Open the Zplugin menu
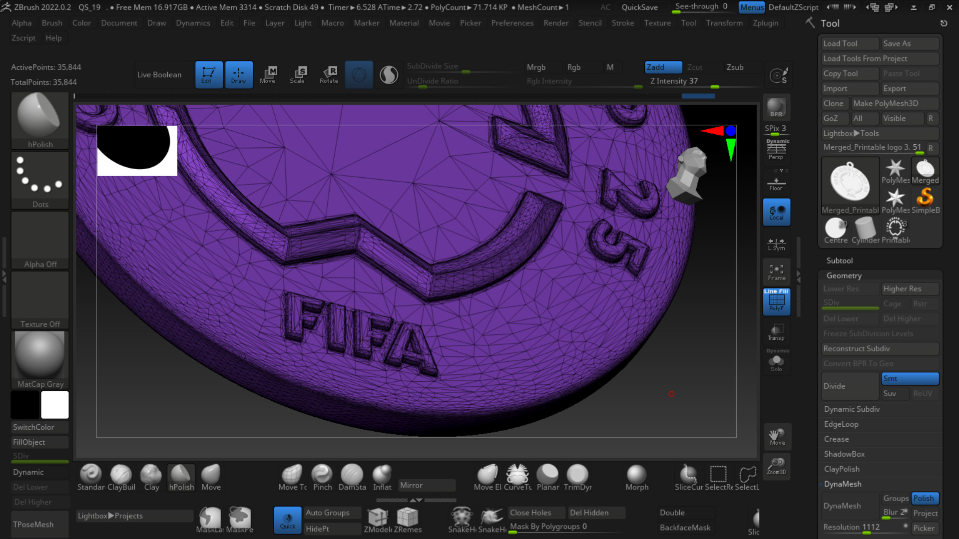Viewport: 959px width, 539px height. click(765, 23)
